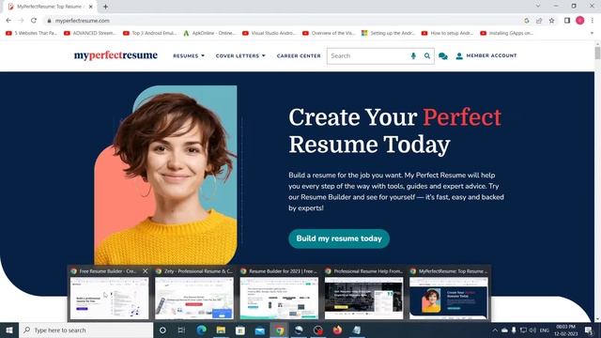Click the Google icon in the address bar
This screenshot has width=601, height=338.
point(527,21)
